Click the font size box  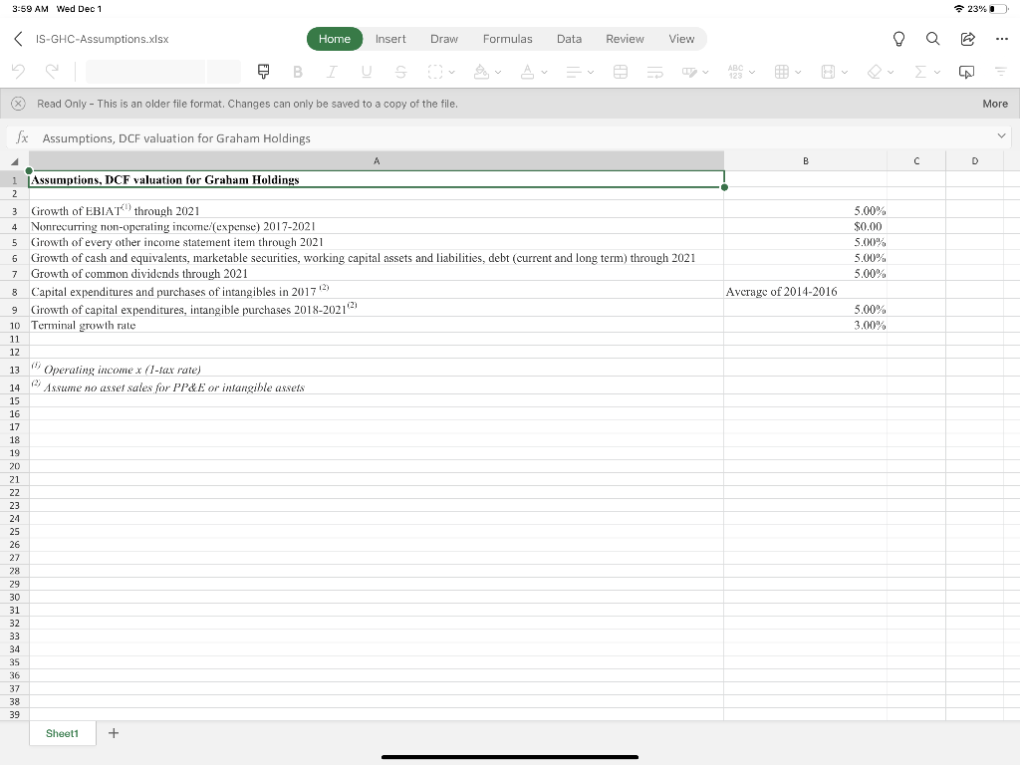(x=224, y=72)
